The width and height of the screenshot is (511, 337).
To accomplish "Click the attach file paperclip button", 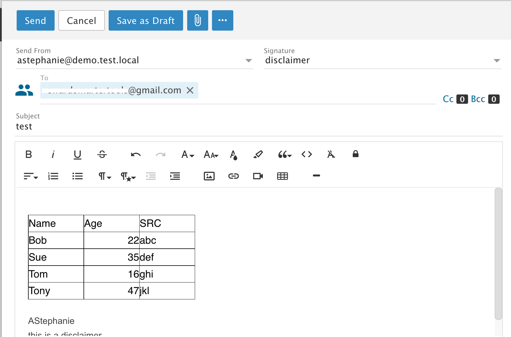I will coord(197,20).
